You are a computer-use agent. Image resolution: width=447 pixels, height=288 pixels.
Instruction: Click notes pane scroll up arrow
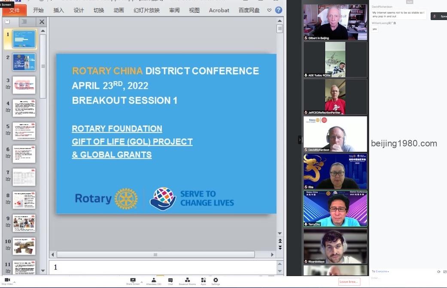coord(280,264)
